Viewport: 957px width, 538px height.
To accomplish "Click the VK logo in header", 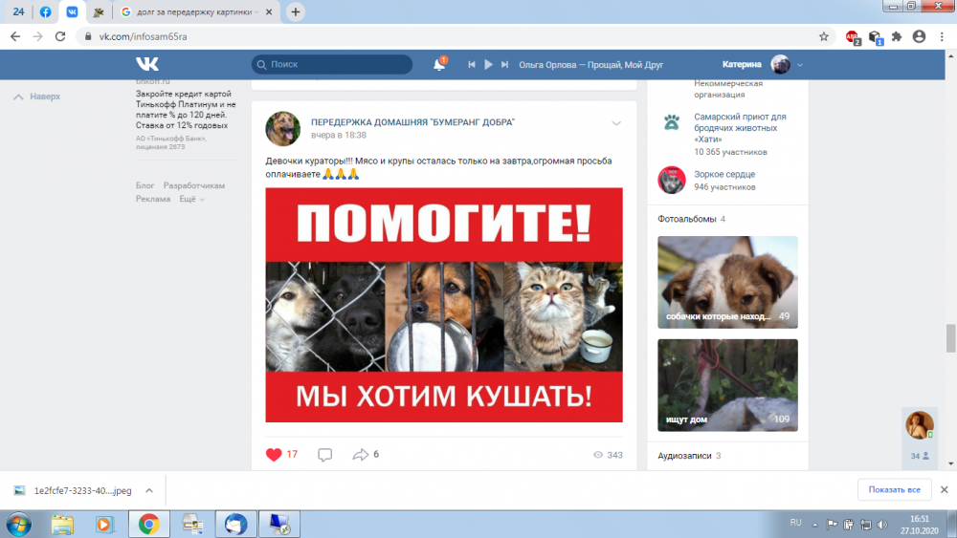I will 147,64.
